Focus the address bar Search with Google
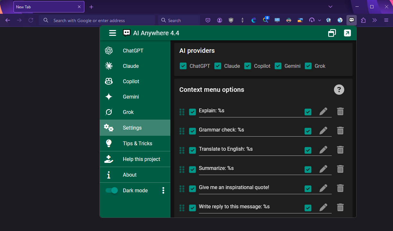 pyautogui.click(x=97, y=20)
